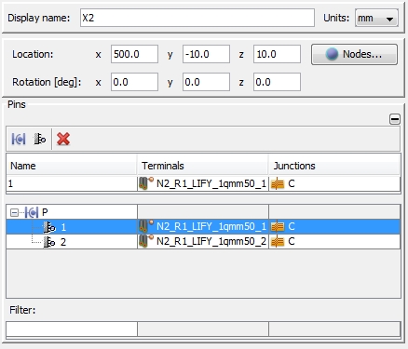Click junction icon in top table row

click(278, 184)
